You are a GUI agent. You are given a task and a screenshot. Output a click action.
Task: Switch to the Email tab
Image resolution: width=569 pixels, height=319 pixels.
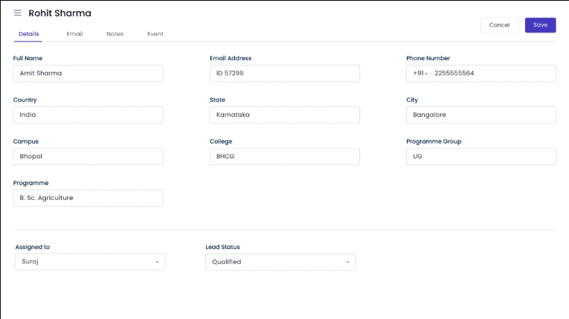click(x=74, y=33)
